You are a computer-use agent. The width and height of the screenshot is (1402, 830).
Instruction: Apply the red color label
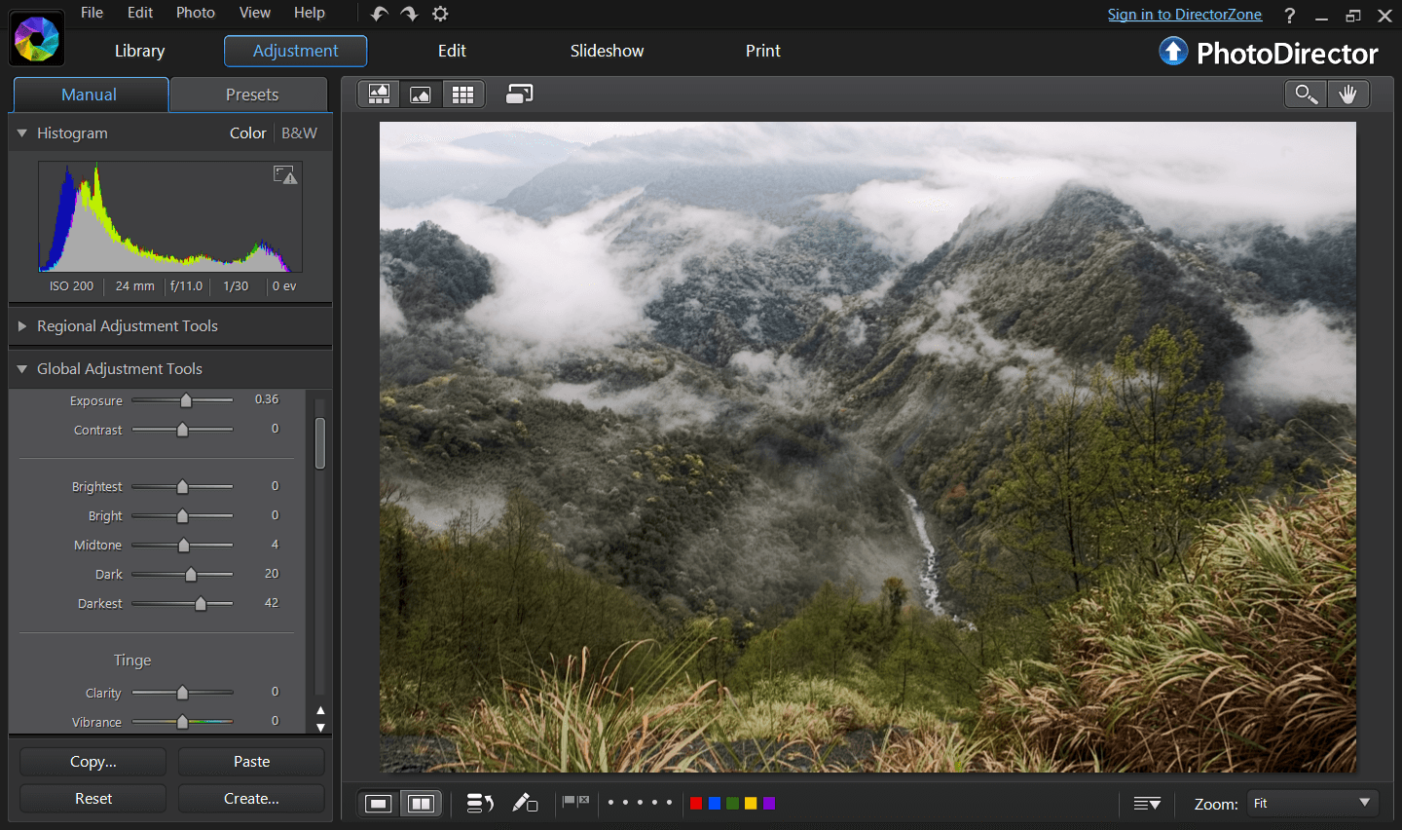(x=696, y=803)
